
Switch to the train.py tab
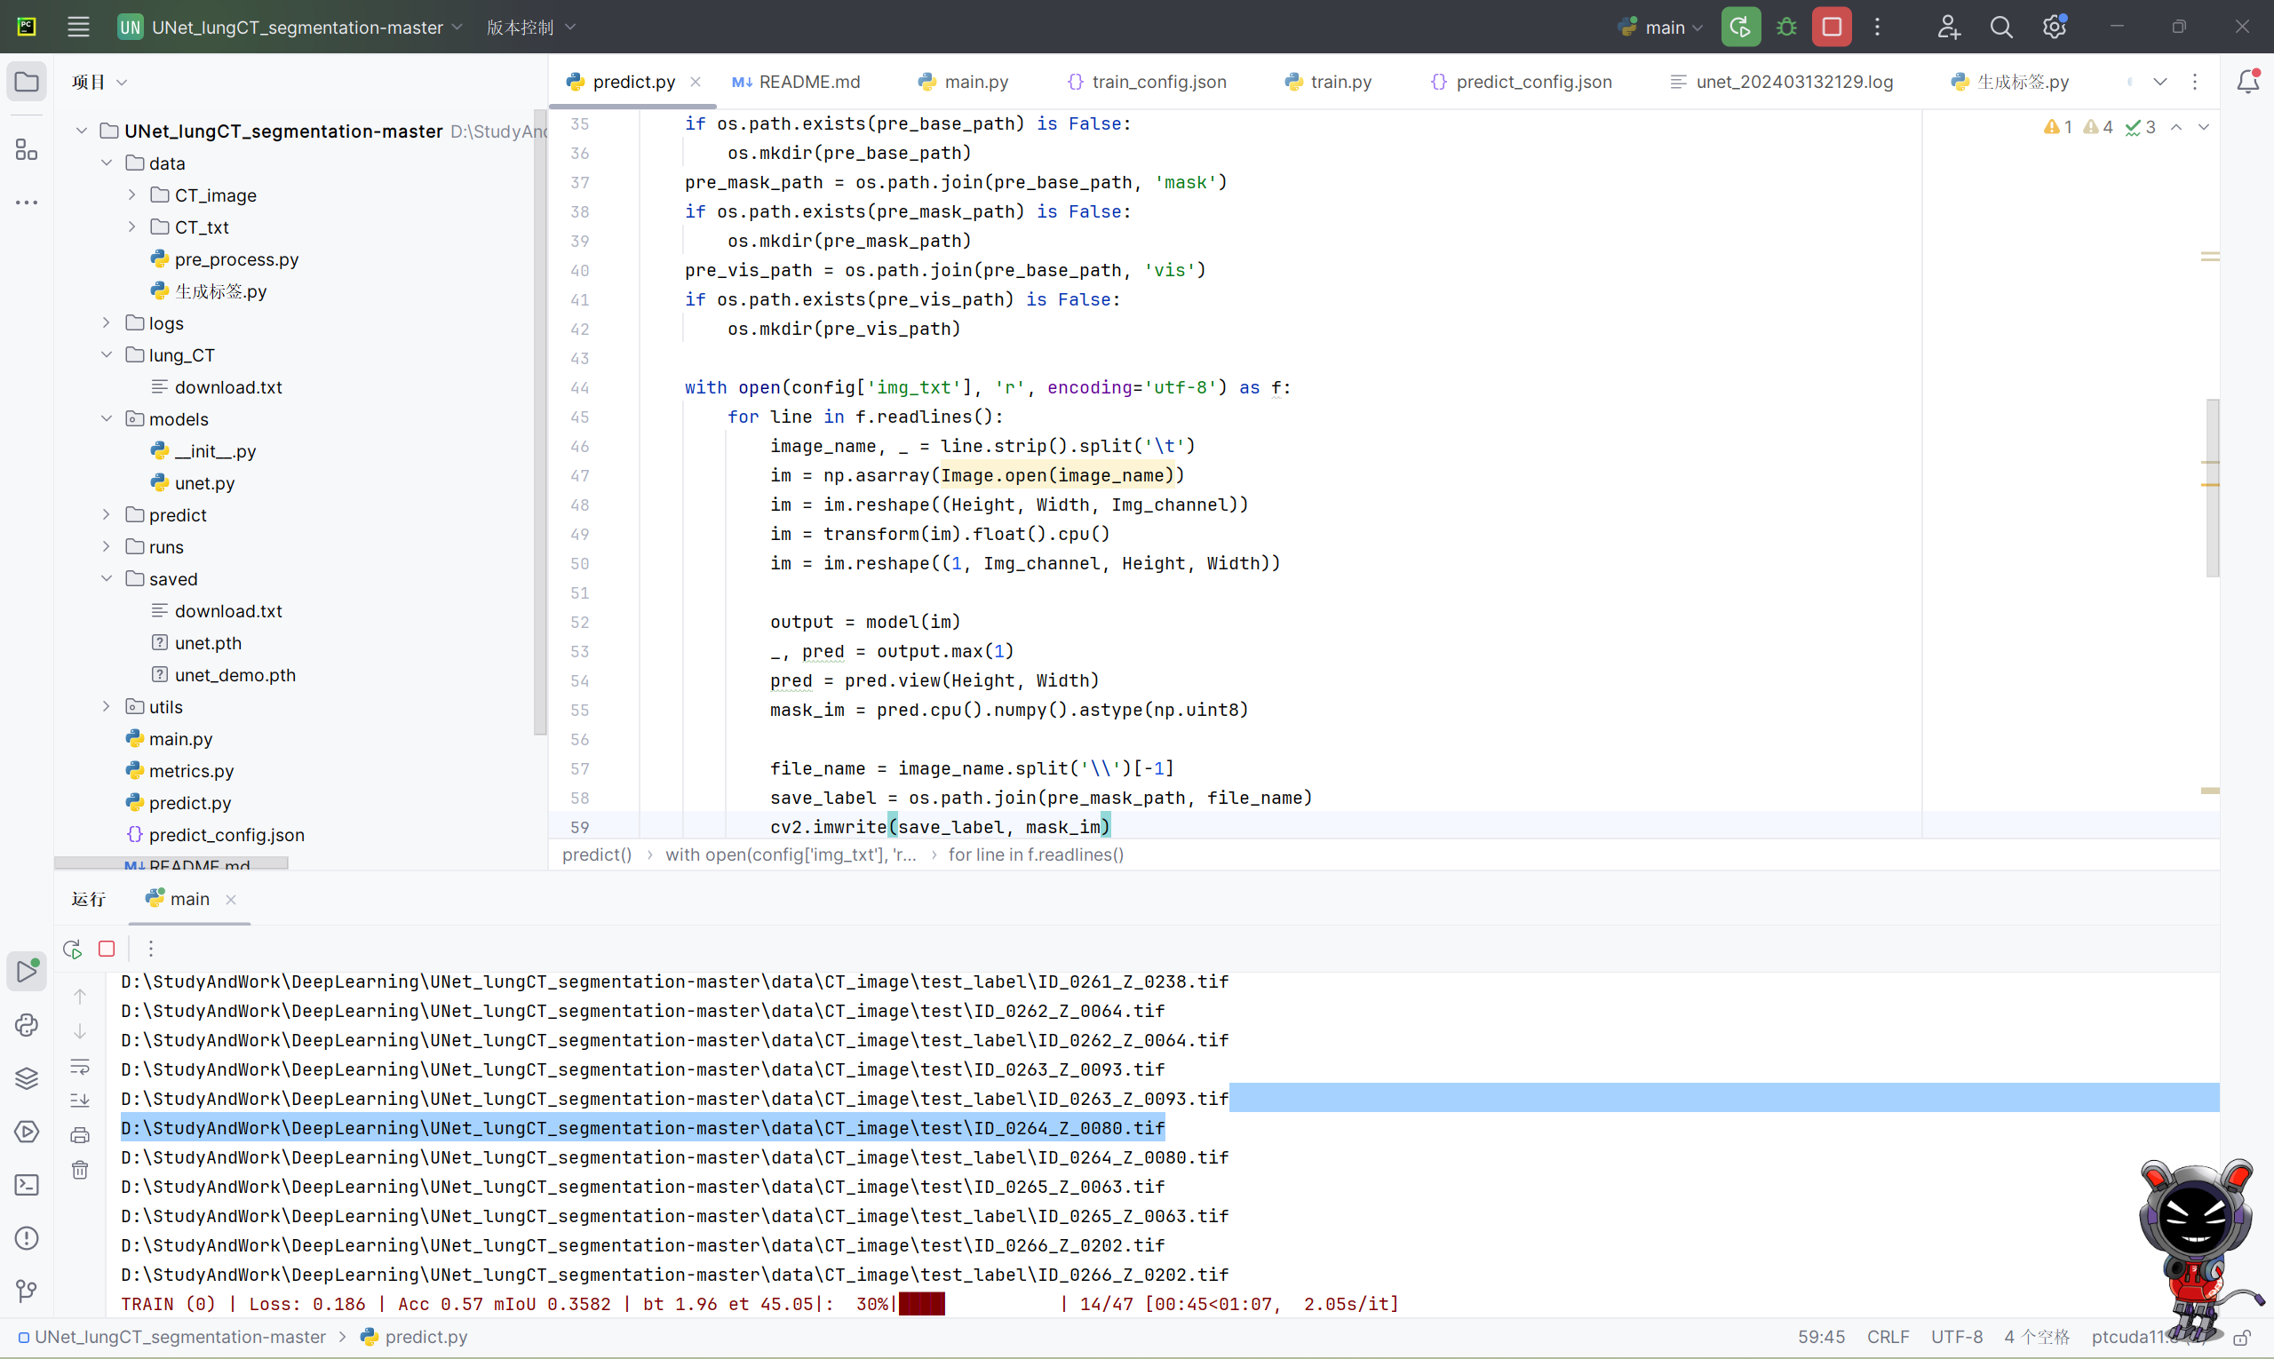point(1339,82)
